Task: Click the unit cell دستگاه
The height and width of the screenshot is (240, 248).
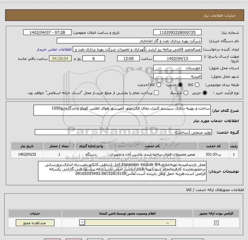Action: [91, 154]
